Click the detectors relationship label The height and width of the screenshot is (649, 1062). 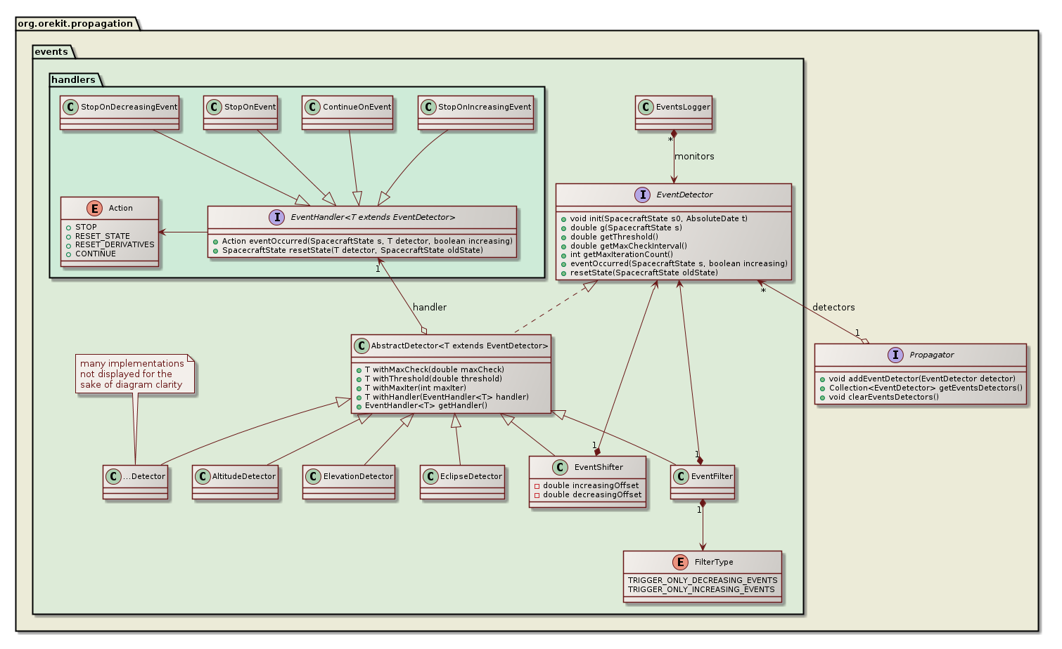[x=833, y=307]
